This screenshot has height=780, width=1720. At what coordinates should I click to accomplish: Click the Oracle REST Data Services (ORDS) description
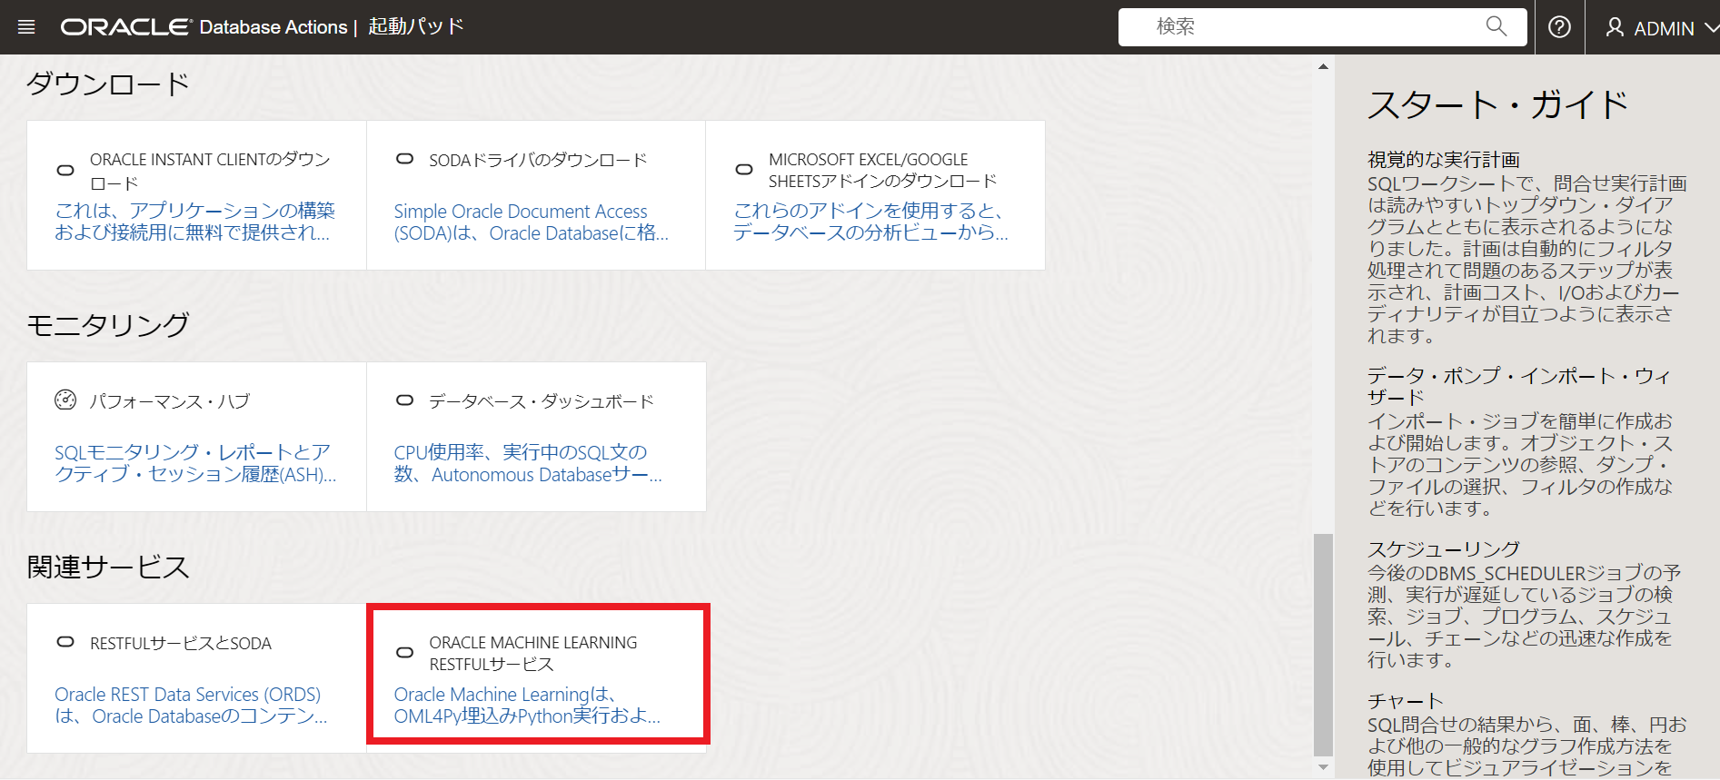[191, 706]
